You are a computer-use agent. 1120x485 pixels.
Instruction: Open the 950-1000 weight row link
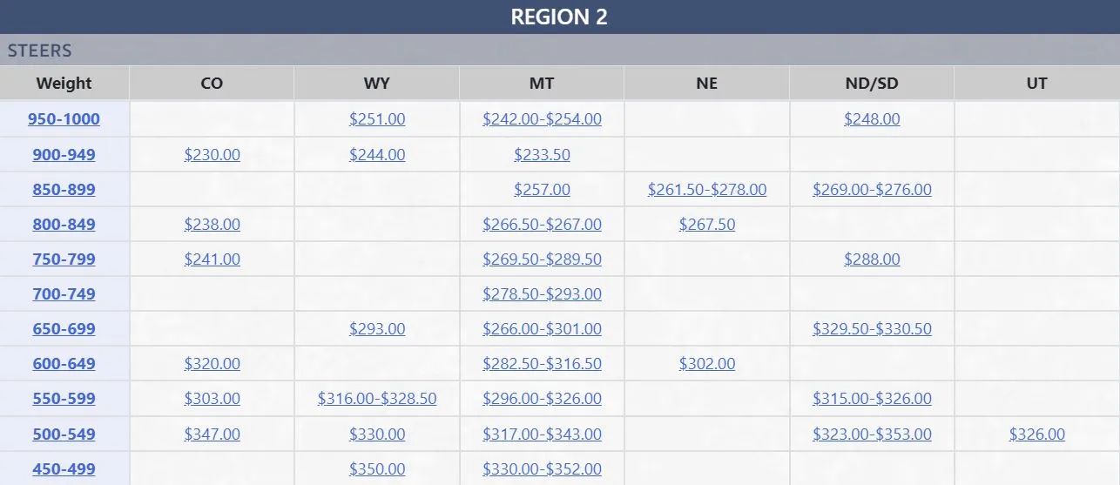coord(64,119)
